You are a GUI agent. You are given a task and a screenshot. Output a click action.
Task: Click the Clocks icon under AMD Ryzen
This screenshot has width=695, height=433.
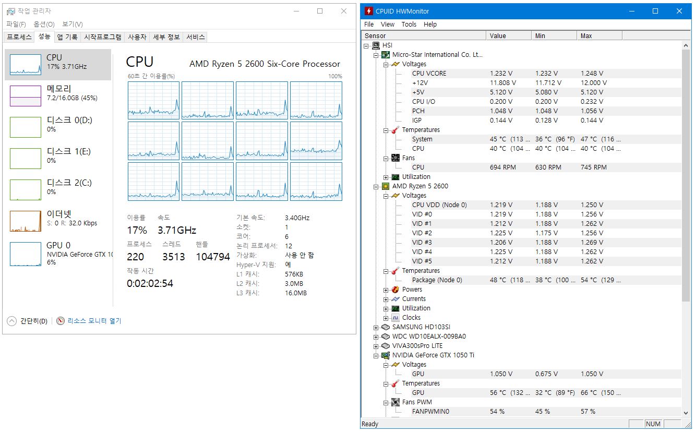(396, 318)
